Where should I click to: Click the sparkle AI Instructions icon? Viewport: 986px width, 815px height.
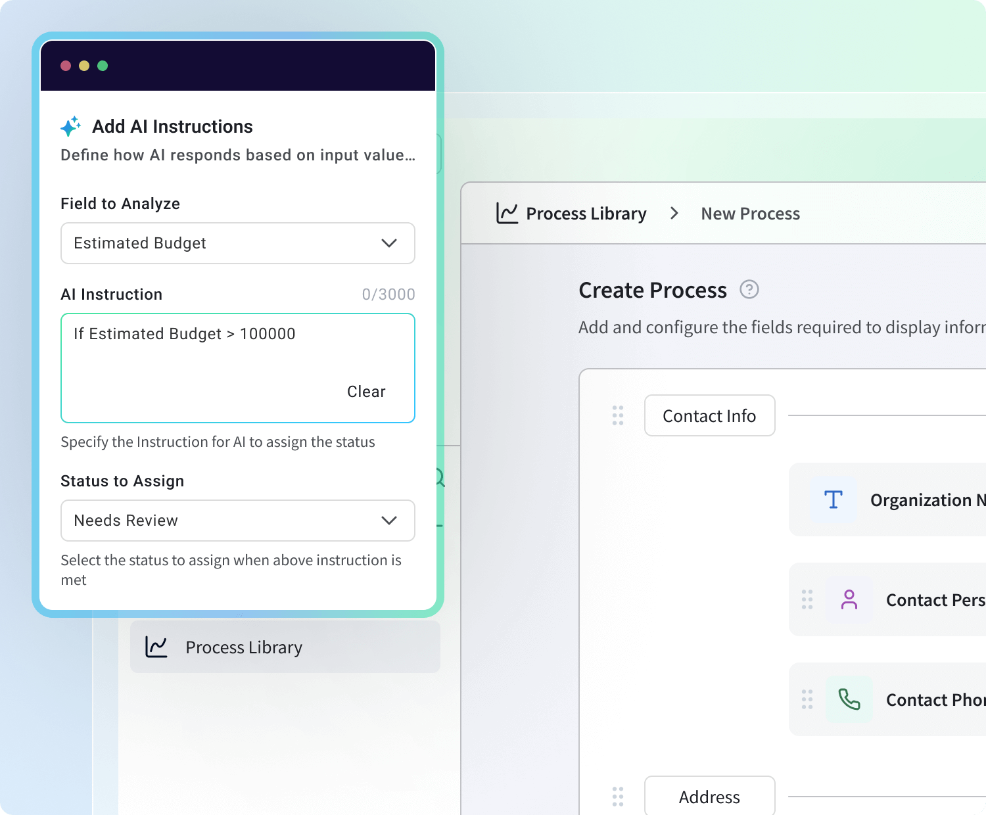pyautogui.click(x=71, y=126)
